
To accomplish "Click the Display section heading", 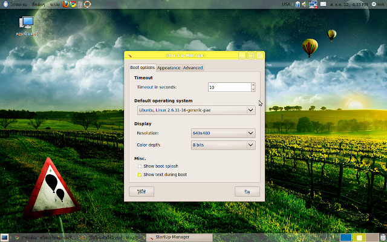I will click(x=143, y=123).
